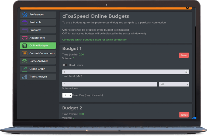Click the Programs window icon

click(25, 30)
